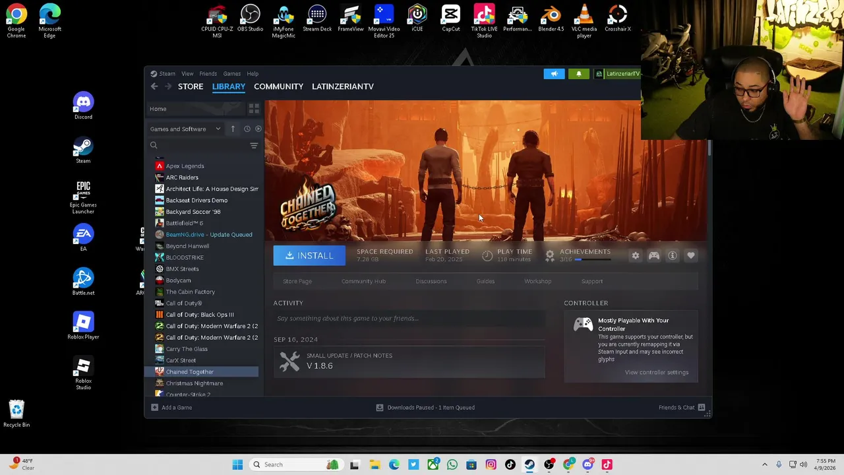Open the LatinzerianTV account dropdown
This screenshot has height=475, width=844.
click(x=618, y=74)
